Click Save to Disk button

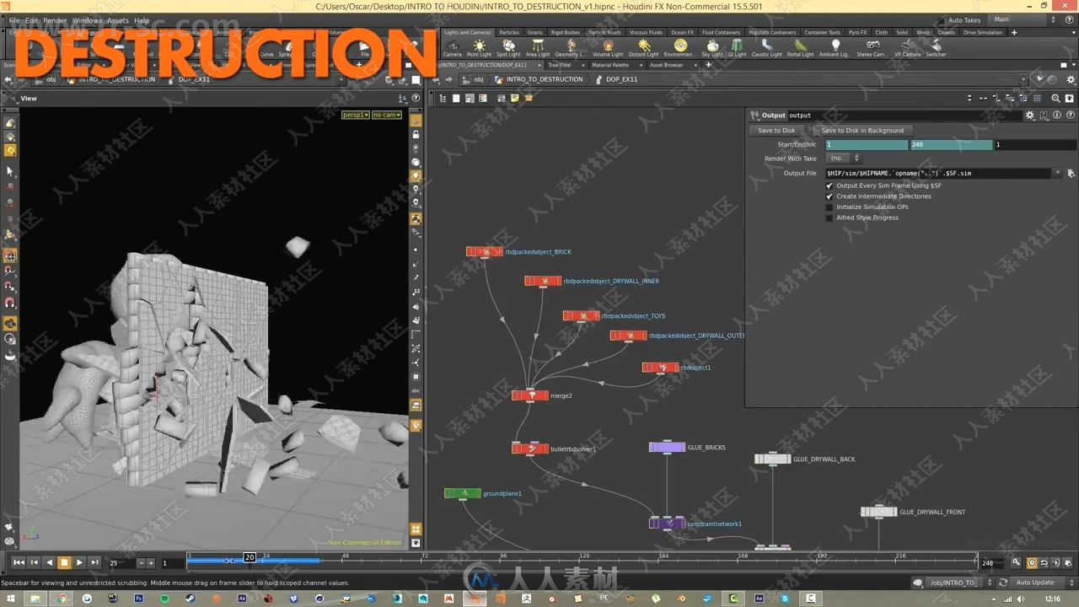coord(776,131)
